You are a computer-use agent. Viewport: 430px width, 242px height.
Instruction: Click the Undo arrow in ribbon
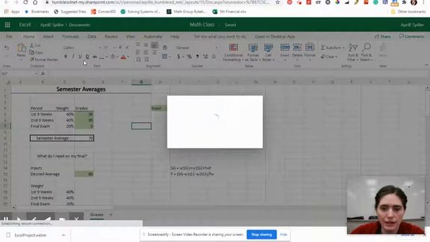pyautogui.click(x=7, y=48)
